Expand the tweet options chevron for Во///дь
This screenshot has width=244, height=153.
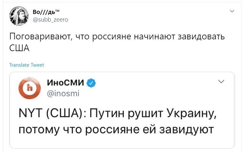pos(232,11)
